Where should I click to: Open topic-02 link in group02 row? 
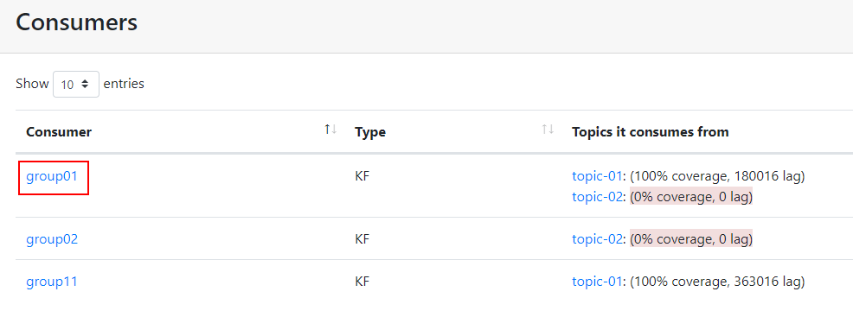coord(597,239)
